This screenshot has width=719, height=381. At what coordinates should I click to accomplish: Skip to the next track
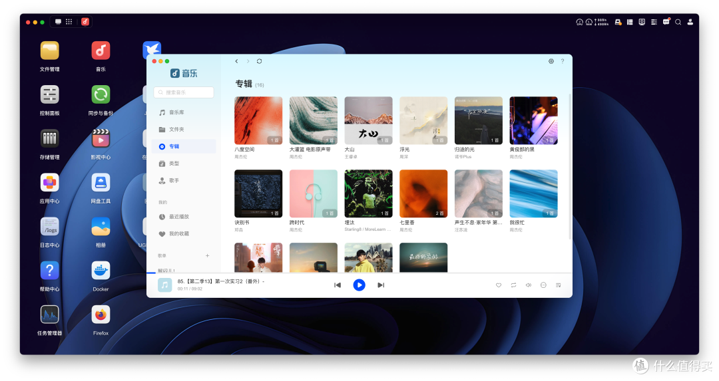[381, 285]
